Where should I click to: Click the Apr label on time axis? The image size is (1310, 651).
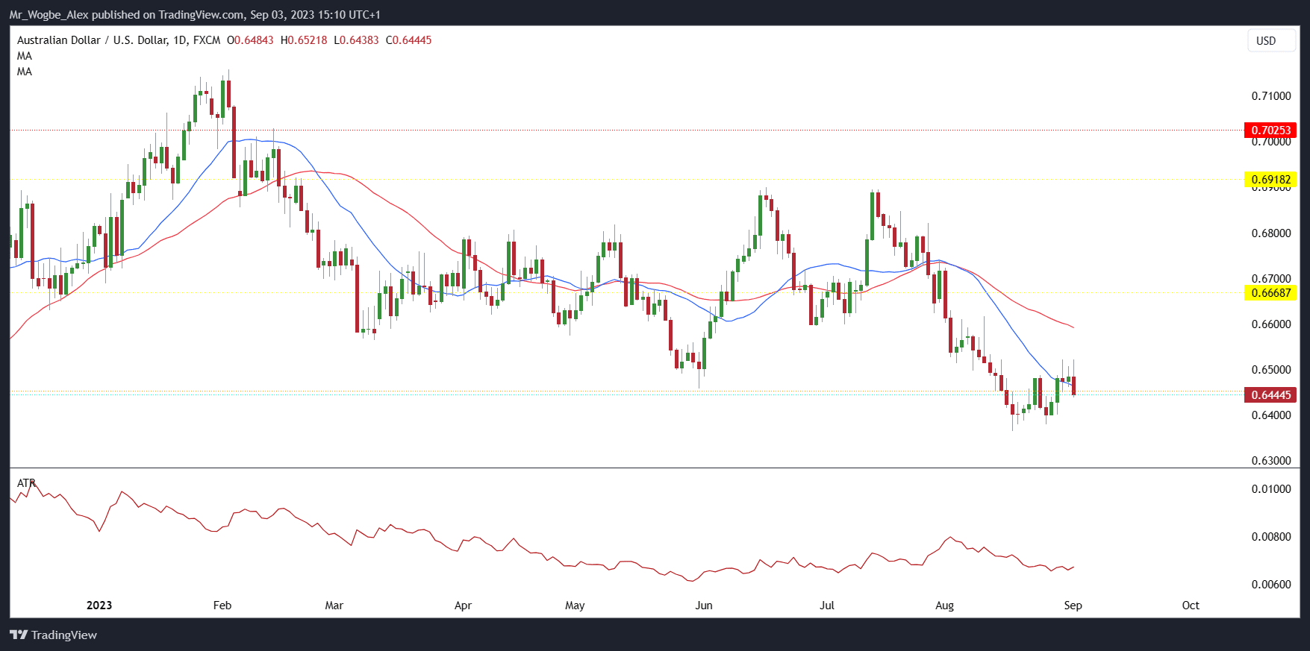(463, 606)
